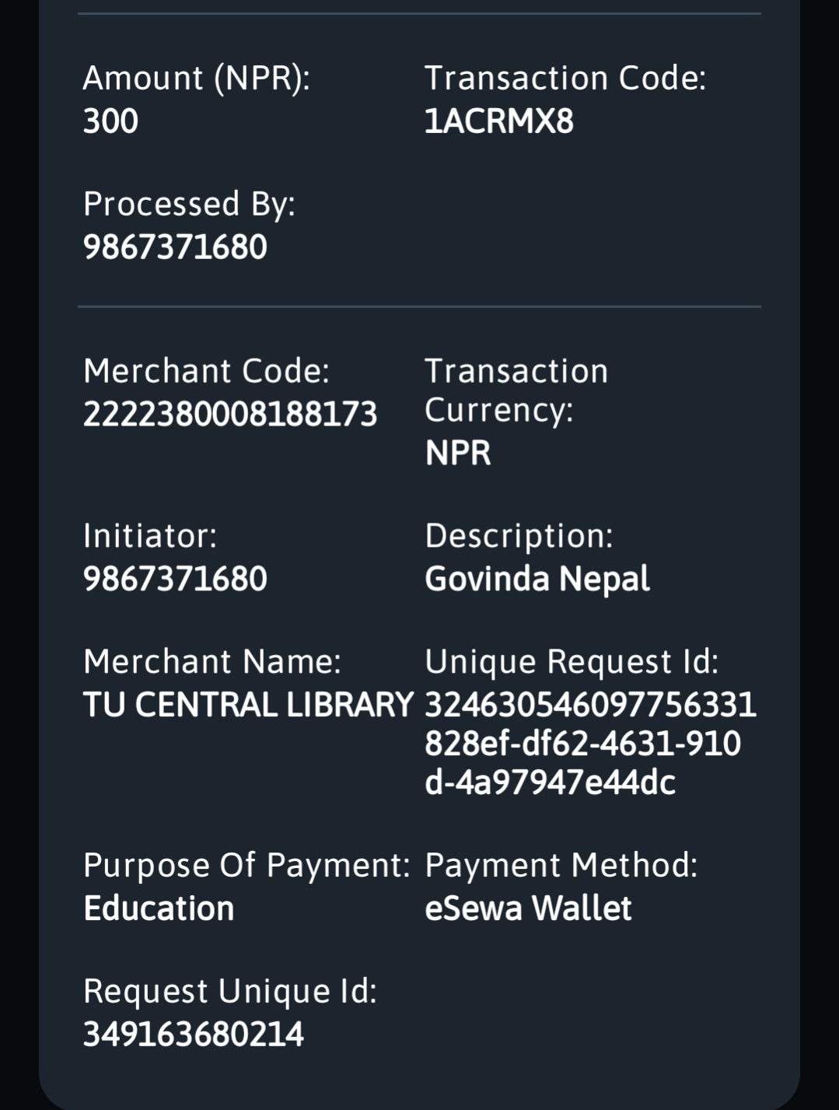Tap the Transaction Currency label
Image resolution: width=839 pixels, height=1110 pixels.
point(516,390)
